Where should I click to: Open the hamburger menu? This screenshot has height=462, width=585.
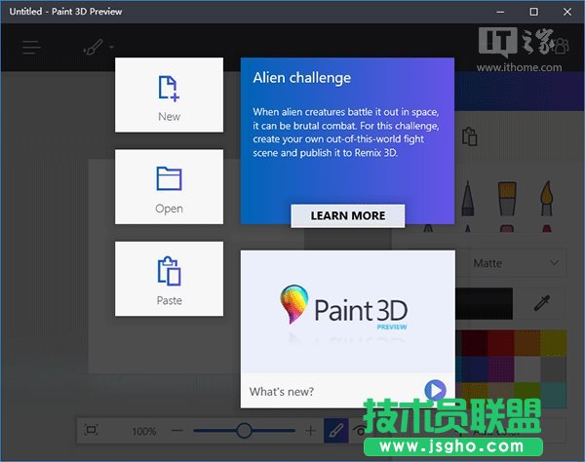31,48
